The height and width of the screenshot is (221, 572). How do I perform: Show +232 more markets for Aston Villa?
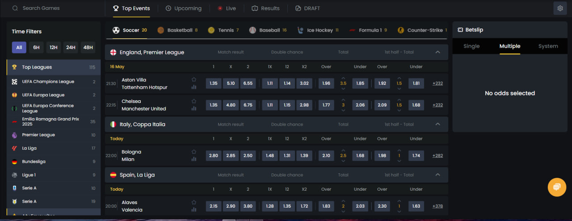coord(437,83)
